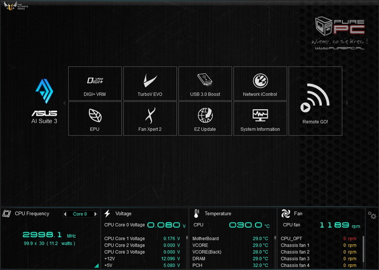Open System Information
Viewport: 379px width, 270px height.
coord(260,119)
